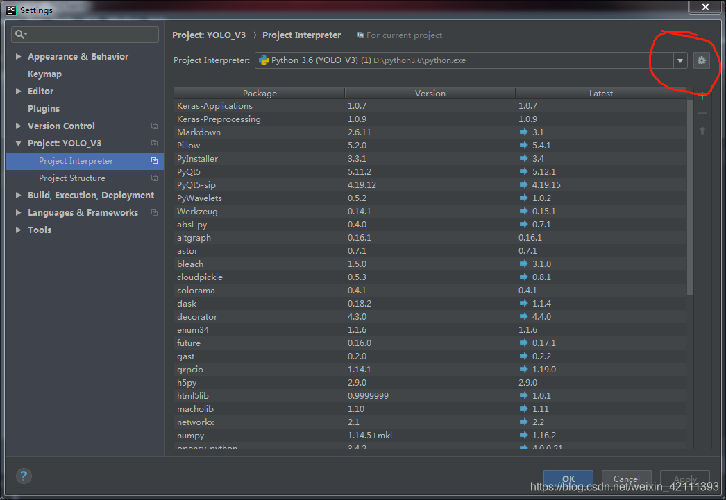Expand Build, Execution, Deployment section
Image resolution: width=726 pixels, height=500 pixels.
(18, 195)
